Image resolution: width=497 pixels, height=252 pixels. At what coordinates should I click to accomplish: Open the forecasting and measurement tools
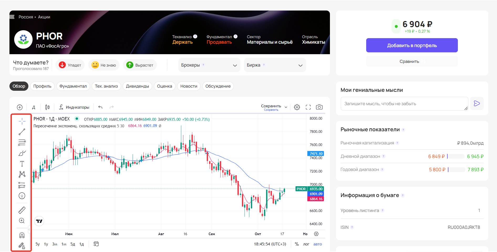(22, 185)
